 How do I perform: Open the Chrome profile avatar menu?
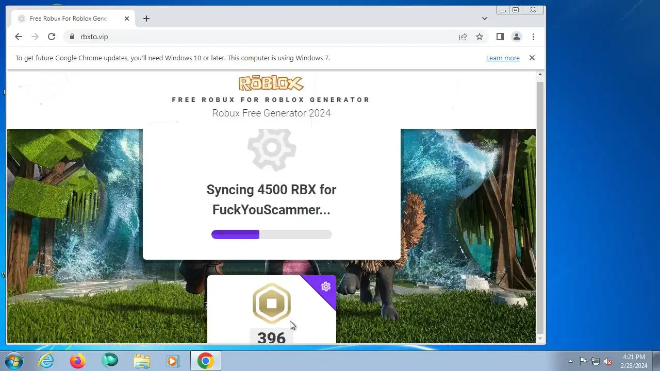516,37
